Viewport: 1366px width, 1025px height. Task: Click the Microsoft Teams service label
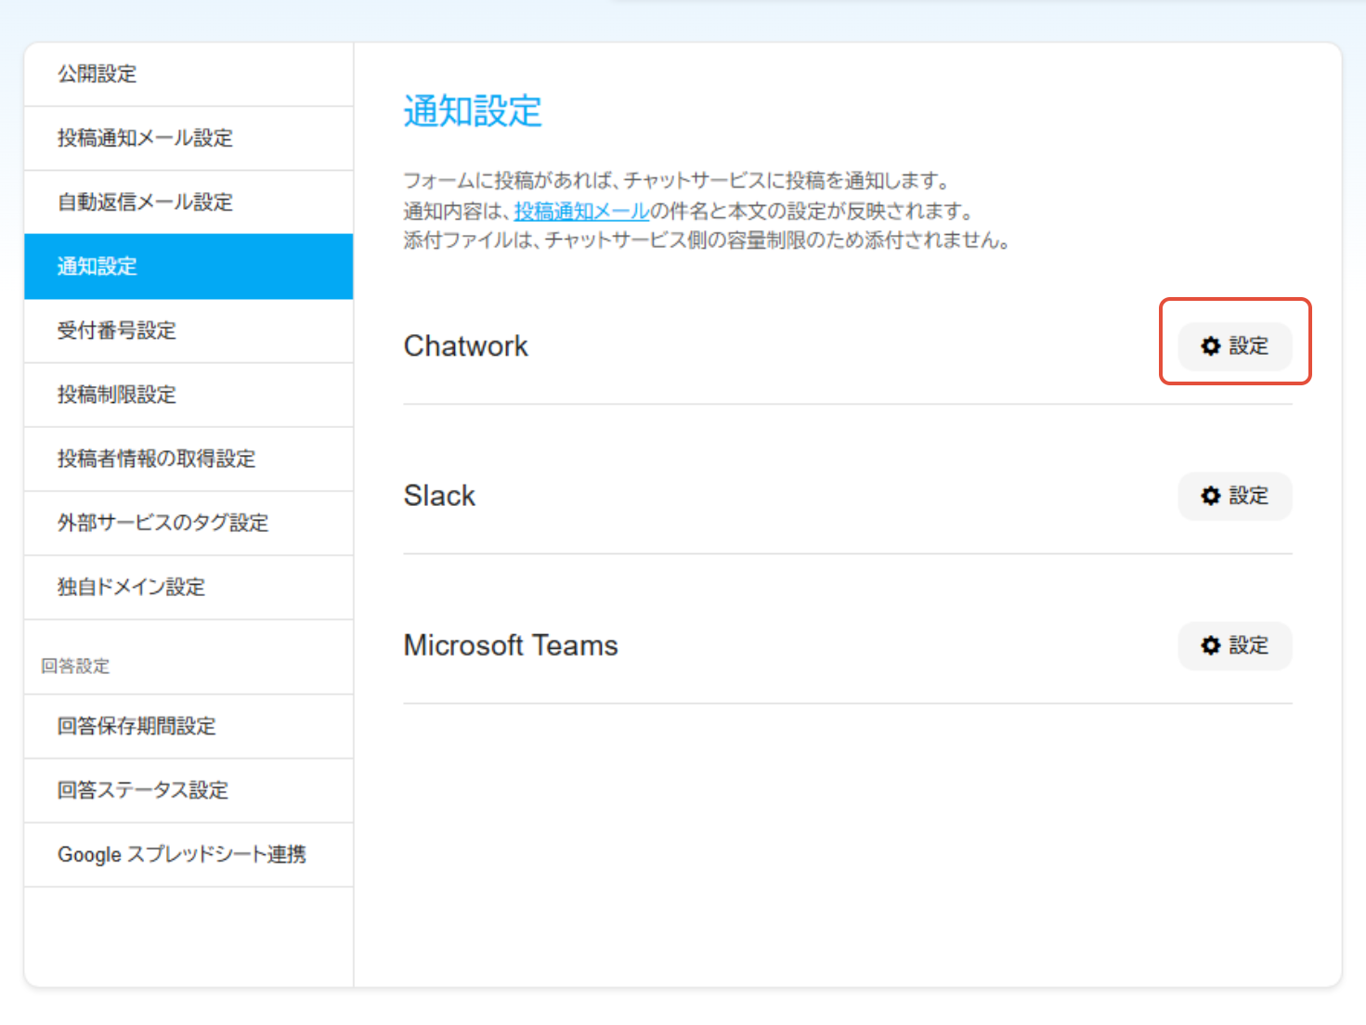pos(511,645)
